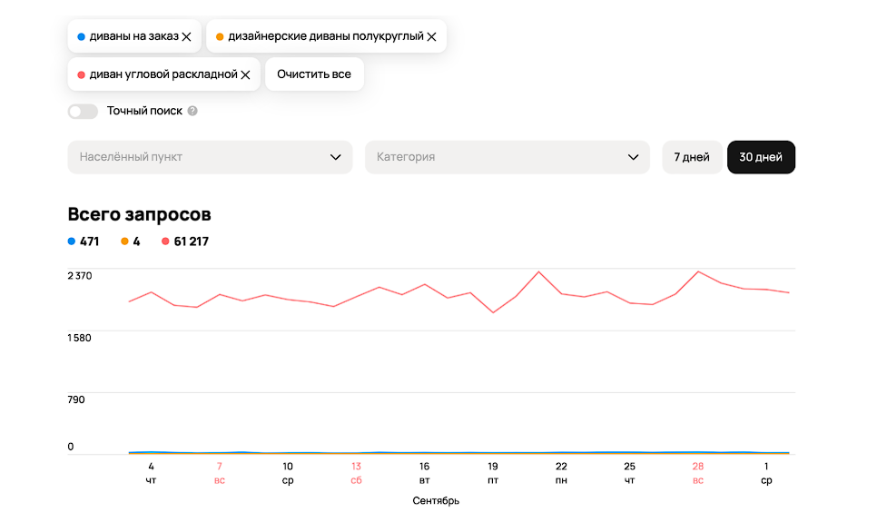Screen dimensions: 877x532
Task: Click the chevron arrow in Населённый пункт field
Action: click(x=335, y=157)
